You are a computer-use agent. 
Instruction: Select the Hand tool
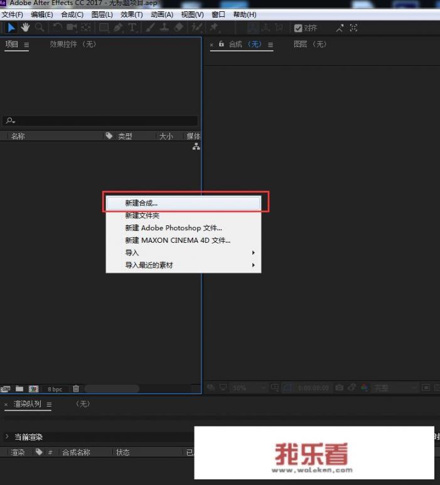(25, 28)
